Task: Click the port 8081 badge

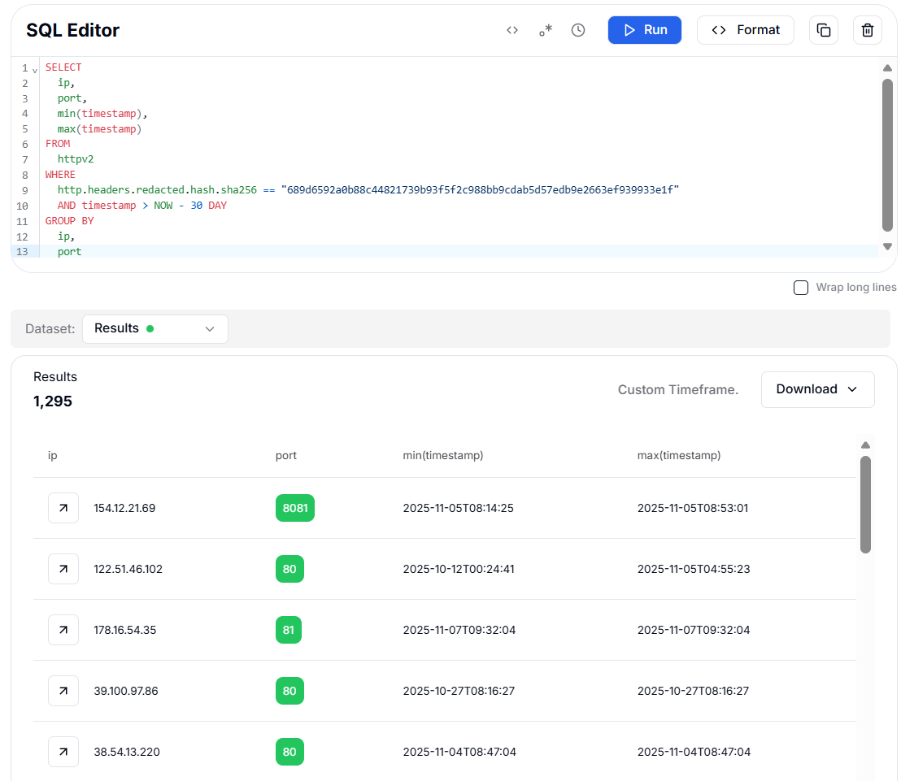Action: [294, 508]
